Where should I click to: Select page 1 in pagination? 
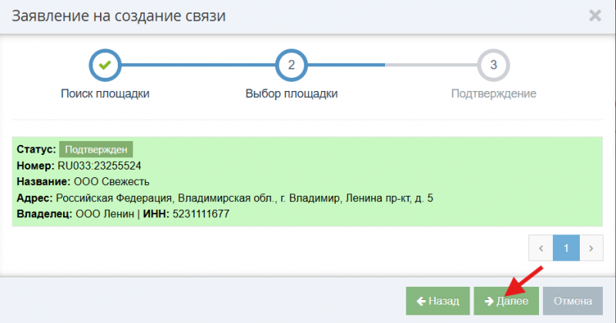tap(566, 248)
